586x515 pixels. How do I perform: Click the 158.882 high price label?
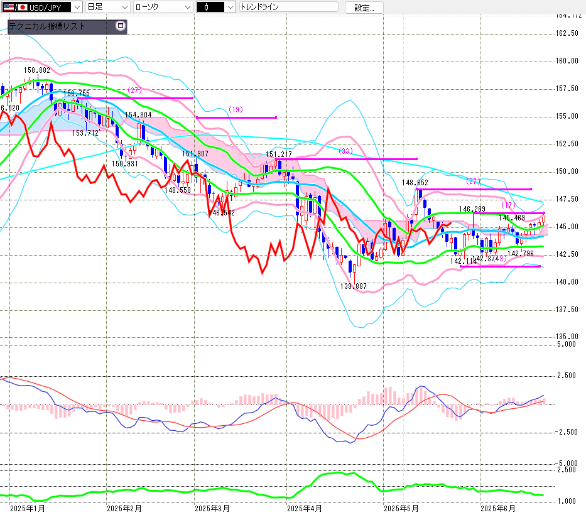(36, 70)
